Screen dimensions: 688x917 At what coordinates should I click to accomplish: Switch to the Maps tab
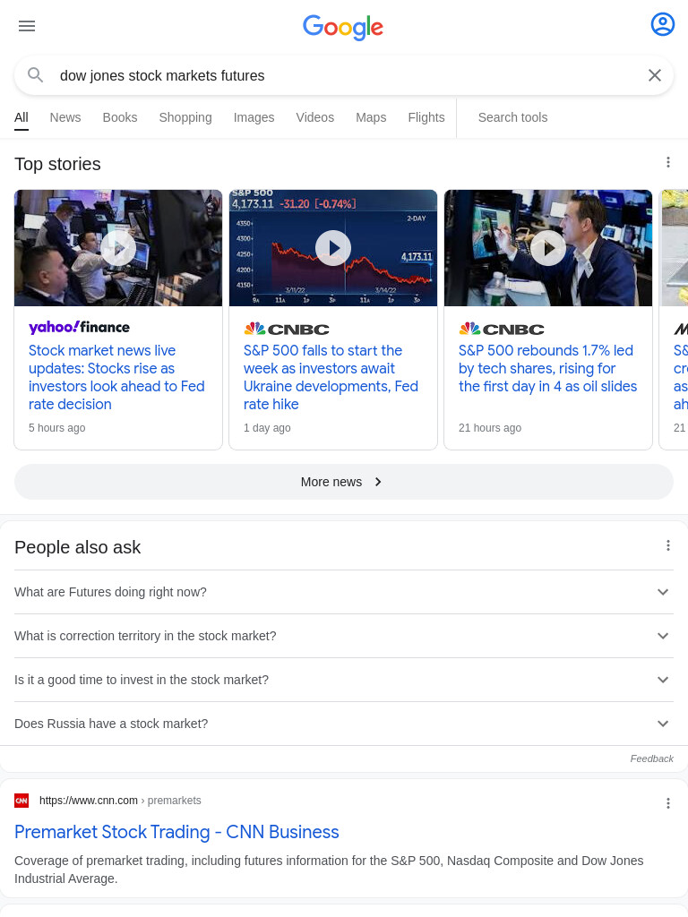point(371,117)
